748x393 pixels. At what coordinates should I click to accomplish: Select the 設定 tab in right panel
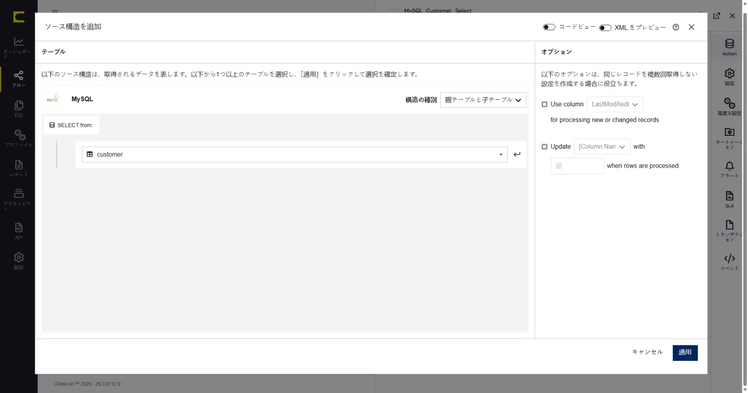[729, 77]
